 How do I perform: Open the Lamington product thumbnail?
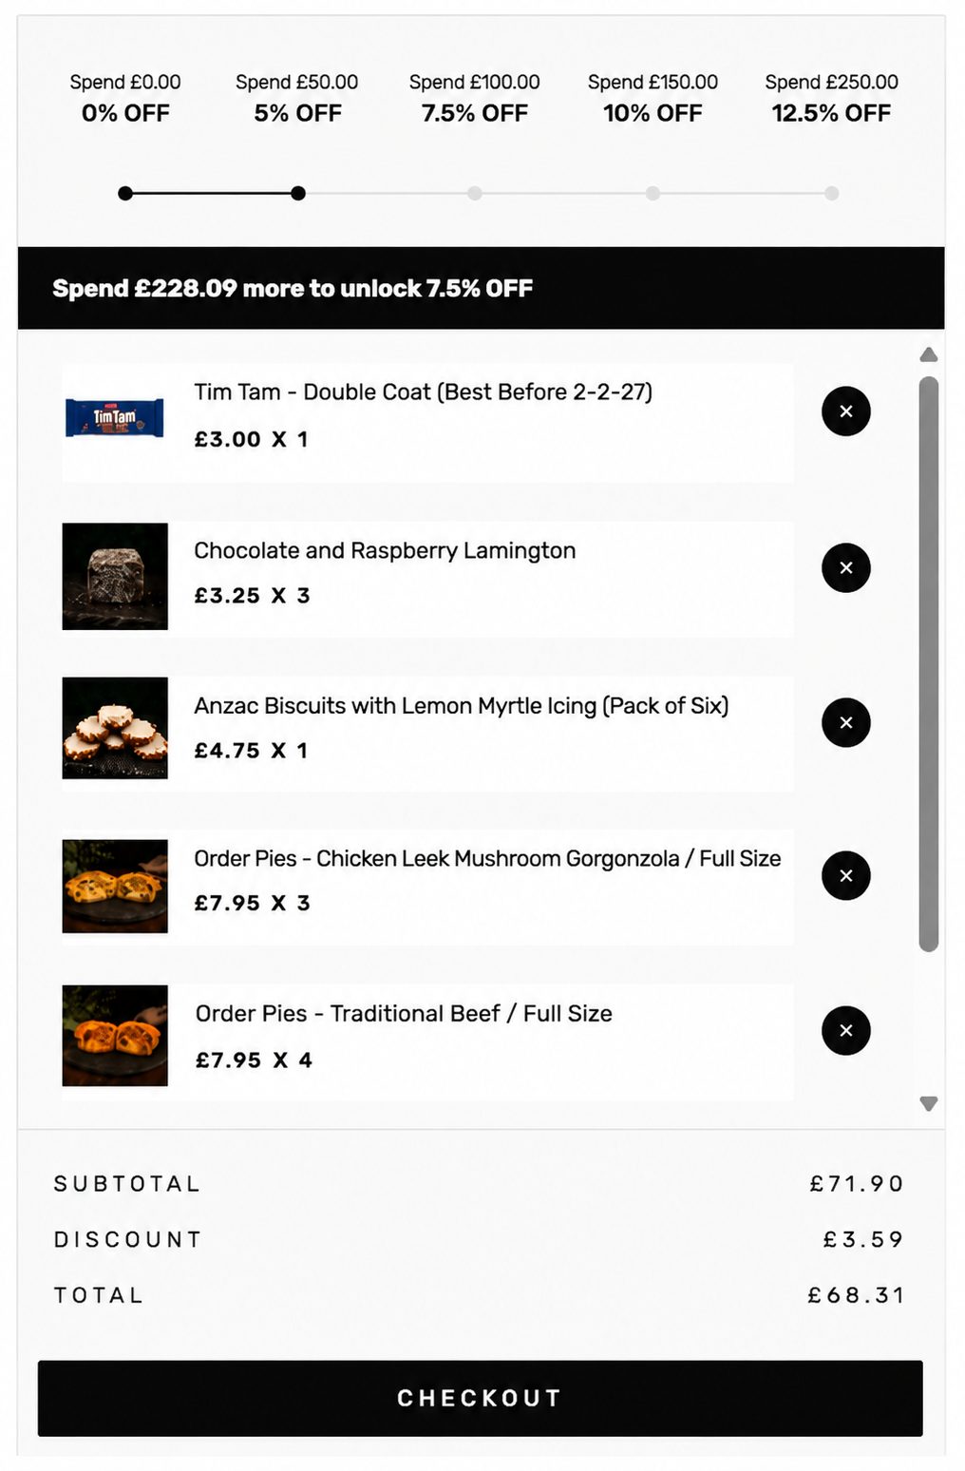coord(115,576)
